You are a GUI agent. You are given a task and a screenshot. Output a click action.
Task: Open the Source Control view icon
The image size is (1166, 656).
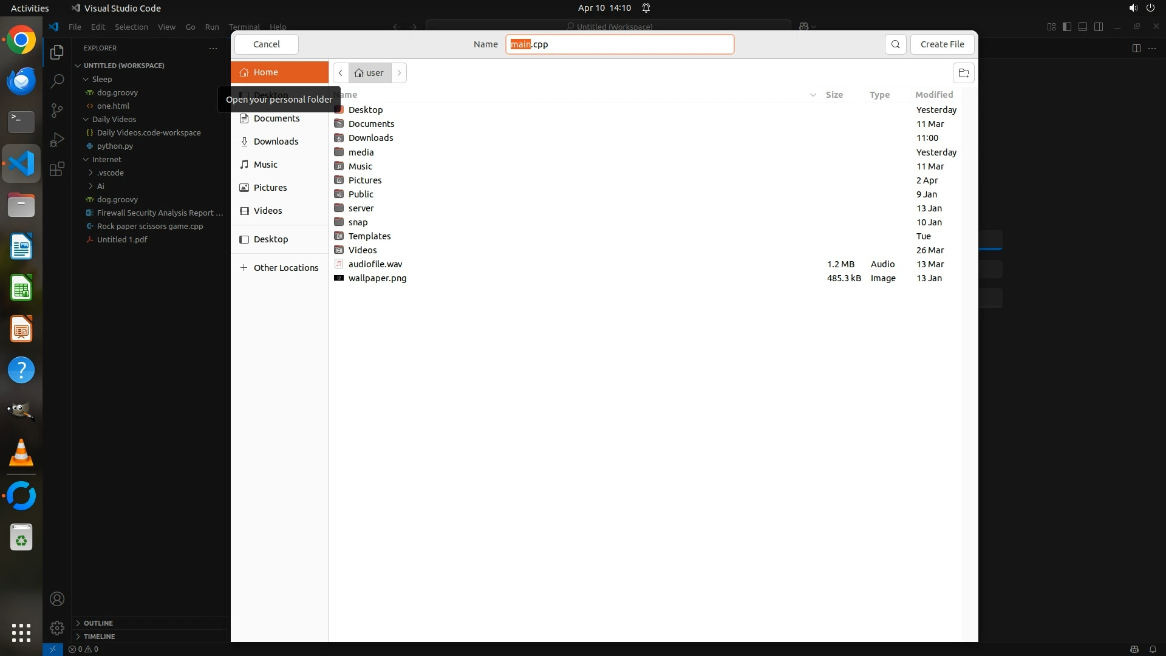click(57, 110)
